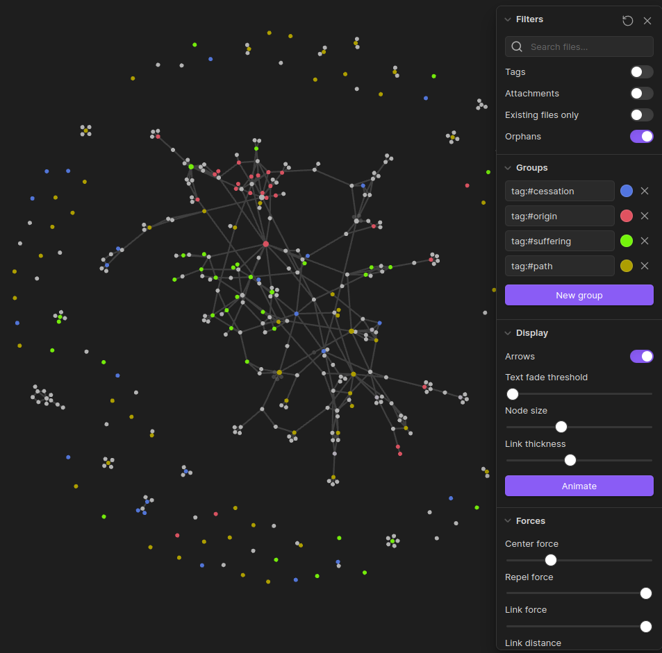This screenshot has width=662, height=653.
Task: Close the graph settings panel
Action: pos(647,21)
